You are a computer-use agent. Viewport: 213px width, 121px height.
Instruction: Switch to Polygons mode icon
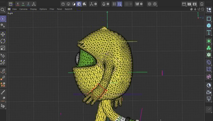[x=73, y=4]
